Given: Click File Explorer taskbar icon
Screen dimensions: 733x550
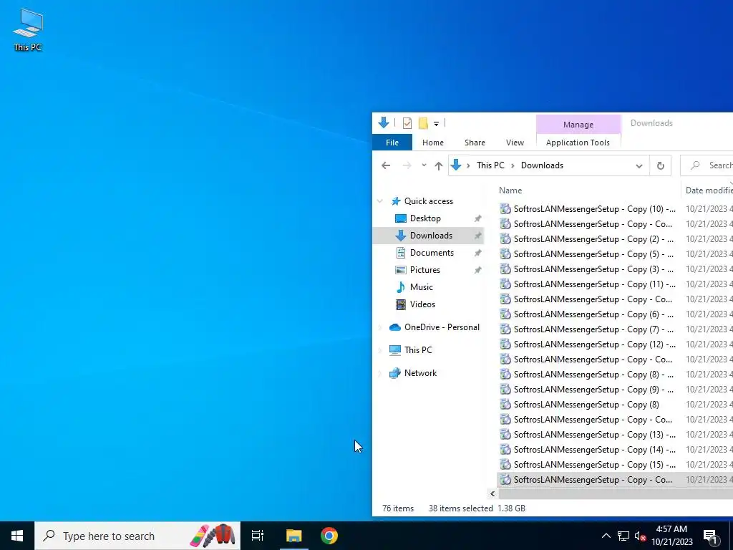Looking at the screenshot, I should tap(294, 536).
